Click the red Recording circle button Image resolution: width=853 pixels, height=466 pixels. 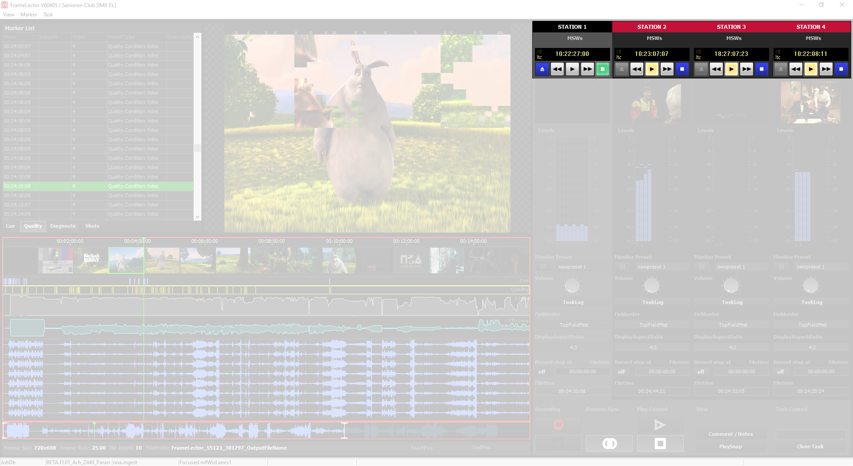[558, 425]
